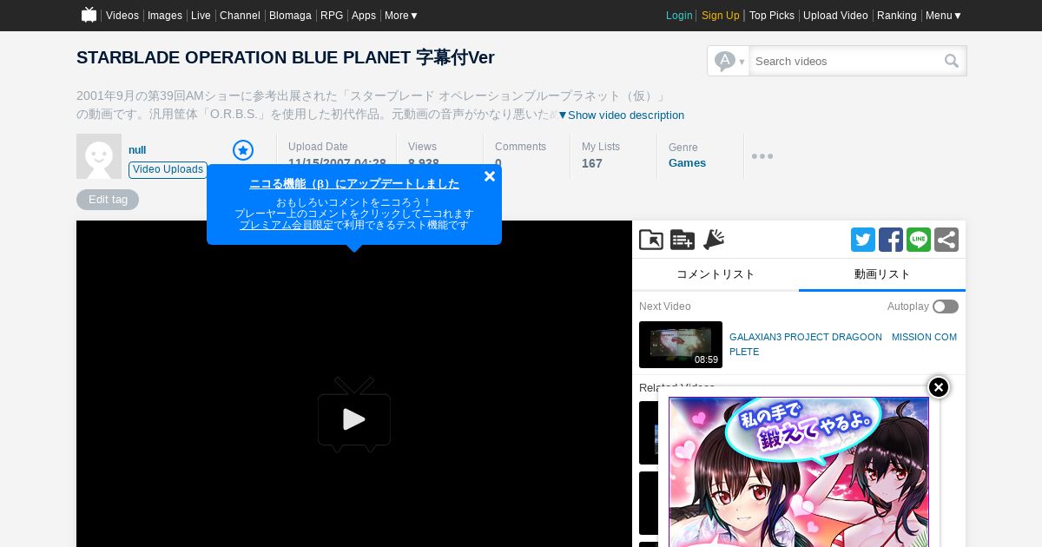This screenshot has width=1042, height=547.
Task: Click the add to My List folder icon
Action: pyautogui.click(x=651, y=240)
